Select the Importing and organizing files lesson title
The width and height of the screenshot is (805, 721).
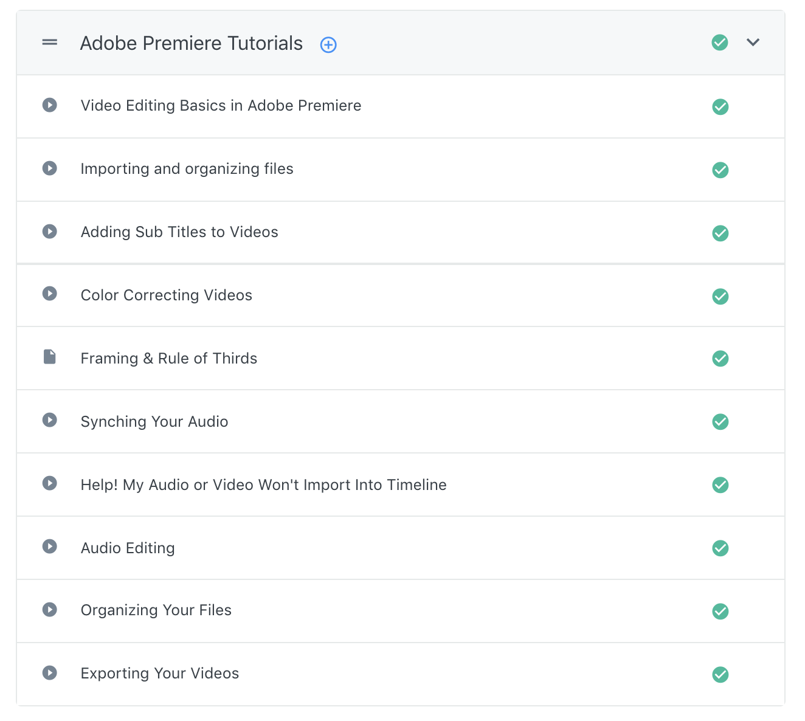pos(187,169)
